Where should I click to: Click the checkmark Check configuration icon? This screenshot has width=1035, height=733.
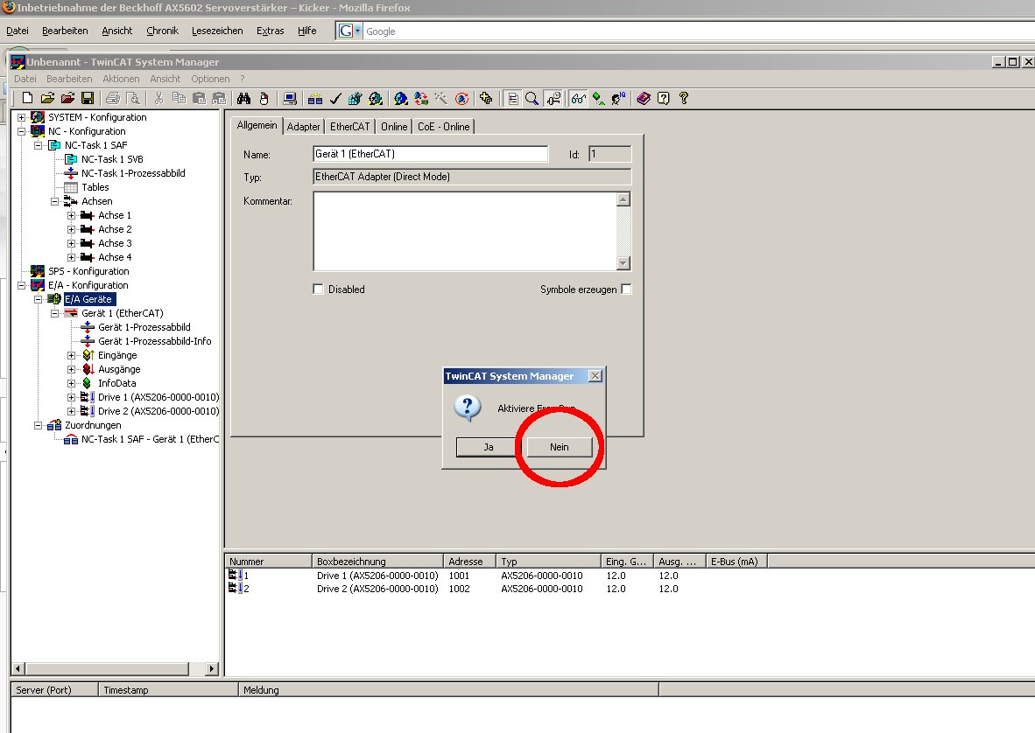(x=335, y=98)
